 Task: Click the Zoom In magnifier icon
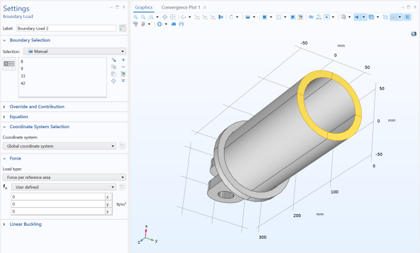click(x=136, y=17)
